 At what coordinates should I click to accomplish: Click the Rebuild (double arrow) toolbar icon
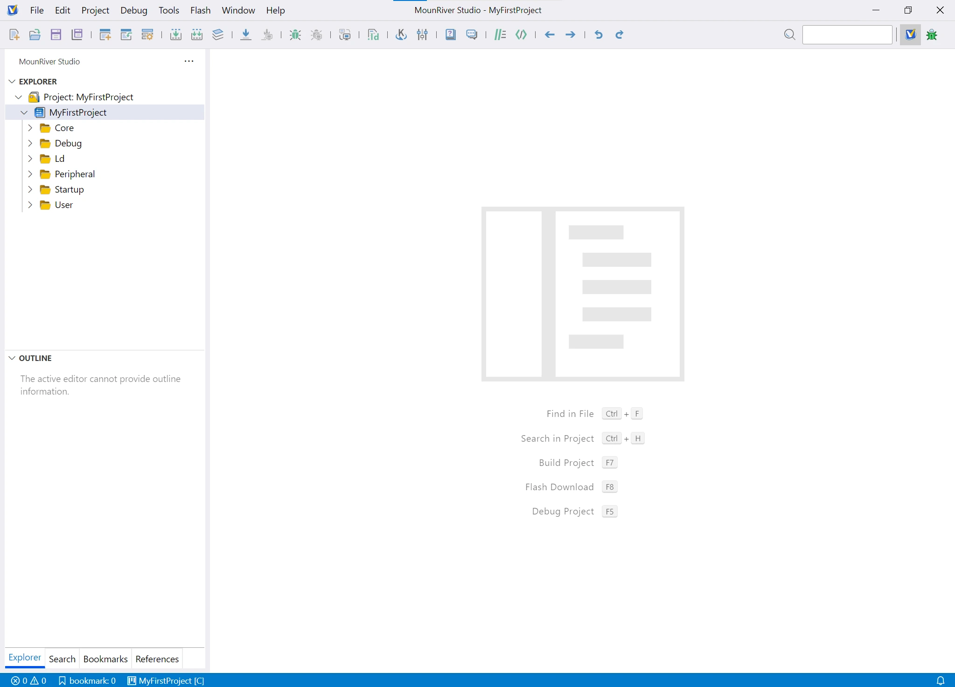tap(197, 35)
